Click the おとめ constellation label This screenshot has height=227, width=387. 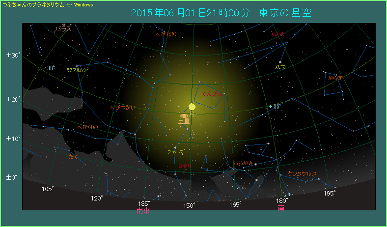277,34
